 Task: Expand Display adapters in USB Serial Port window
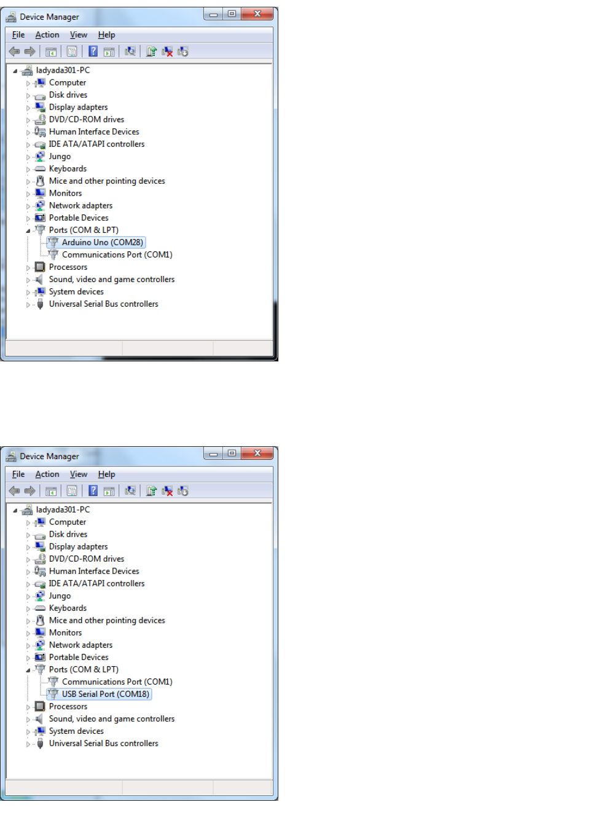(28, 547)
